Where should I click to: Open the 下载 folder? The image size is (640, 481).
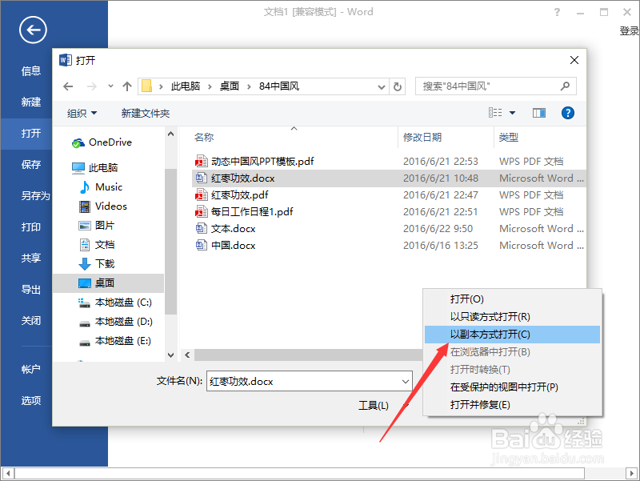pyautogui.click(x=96, y=264)
